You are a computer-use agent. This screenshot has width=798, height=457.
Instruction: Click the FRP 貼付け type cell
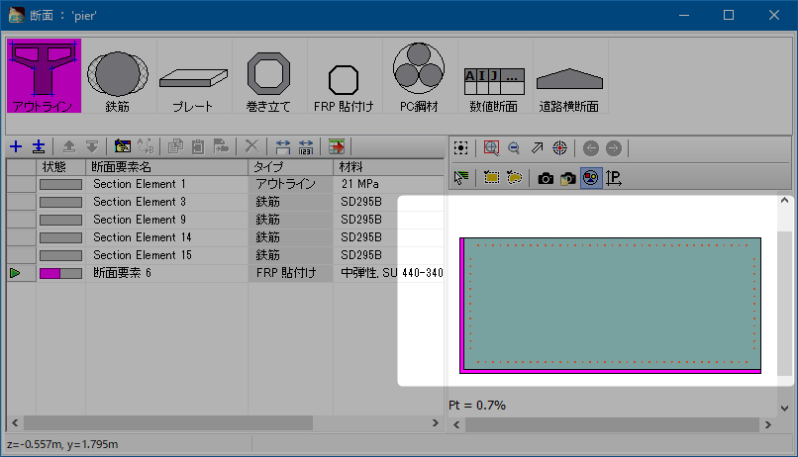point(291,273)
